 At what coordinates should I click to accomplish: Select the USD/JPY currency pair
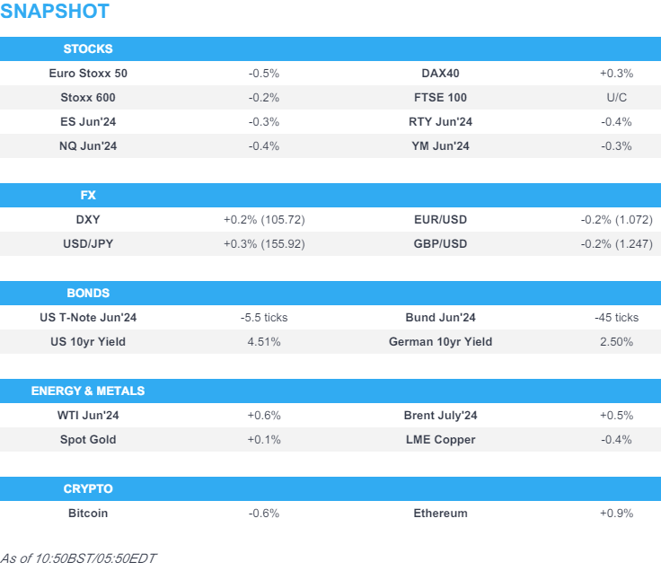88,244
